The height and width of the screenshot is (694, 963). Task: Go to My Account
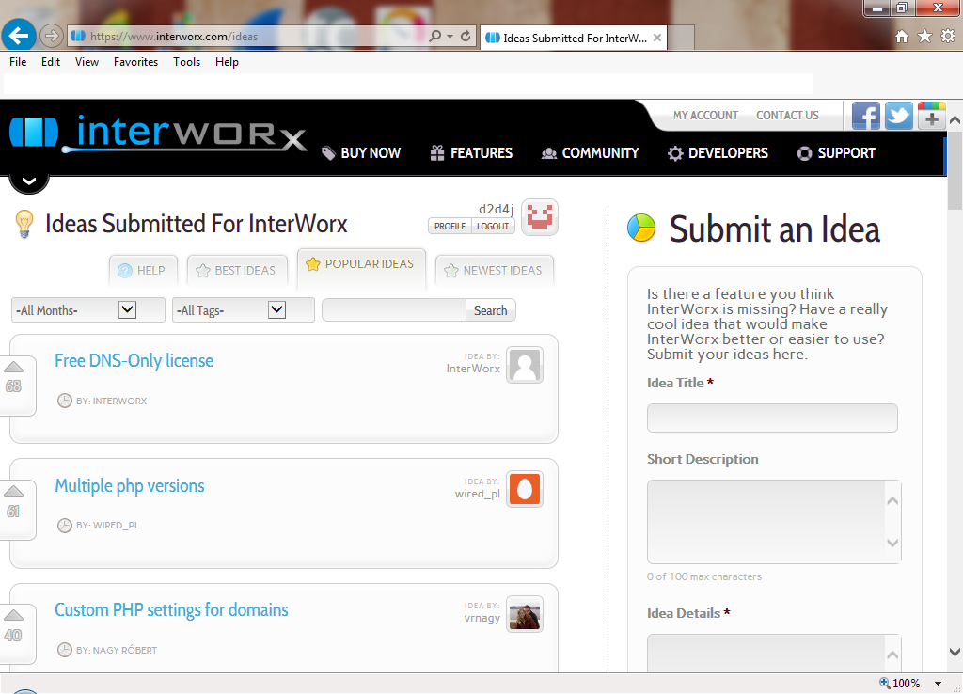pyautogui.click(x=705, y=116)
